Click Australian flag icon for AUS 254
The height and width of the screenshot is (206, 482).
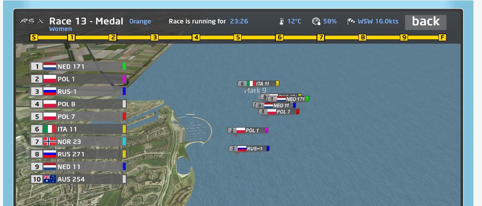[50, 179]
